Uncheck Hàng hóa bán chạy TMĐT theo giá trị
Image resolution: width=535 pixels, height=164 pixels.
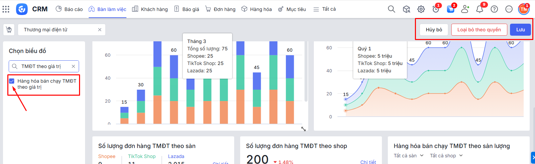[12, 81]
